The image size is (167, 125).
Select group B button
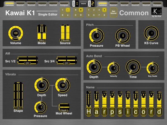(81, 10)
